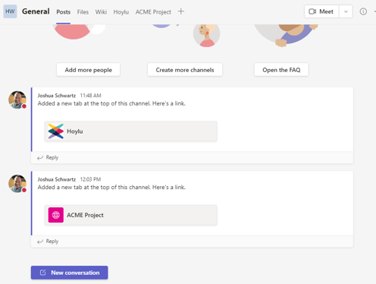Open channel info icon

coord(363,11)
